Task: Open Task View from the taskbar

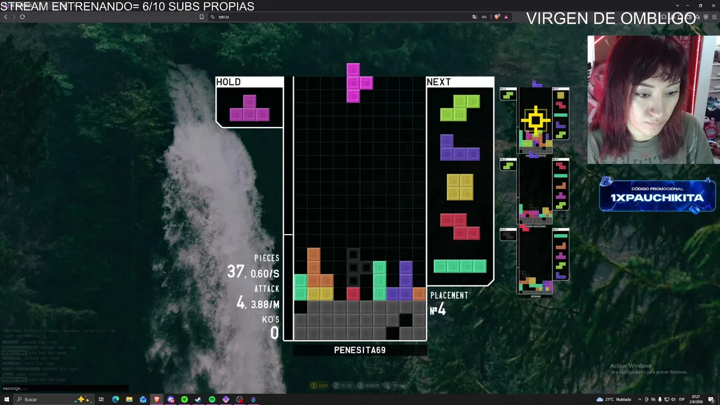Action: [x=101, y=399]
